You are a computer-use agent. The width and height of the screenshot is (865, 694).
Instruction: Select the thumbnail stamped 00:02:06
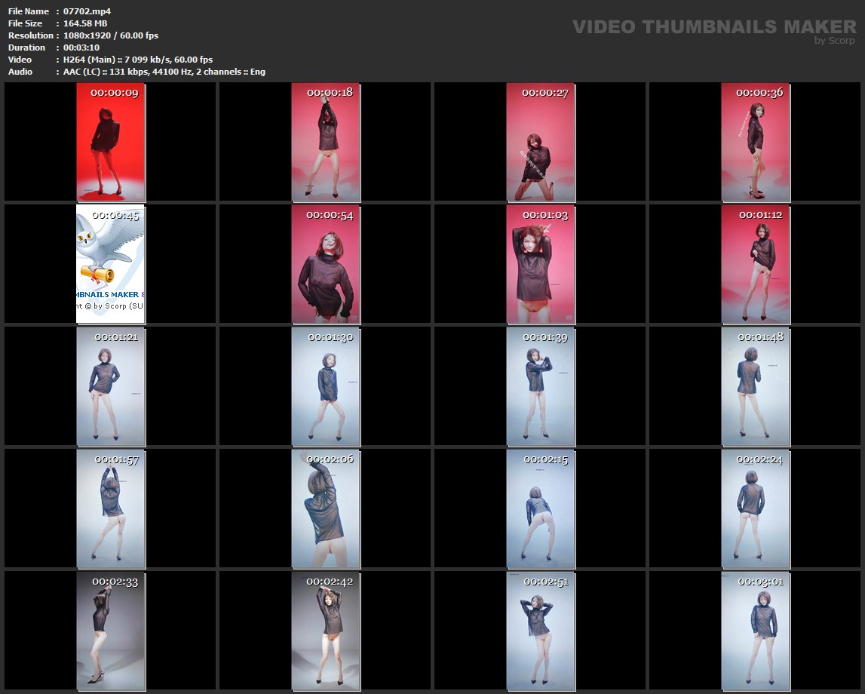coord(326,508)
